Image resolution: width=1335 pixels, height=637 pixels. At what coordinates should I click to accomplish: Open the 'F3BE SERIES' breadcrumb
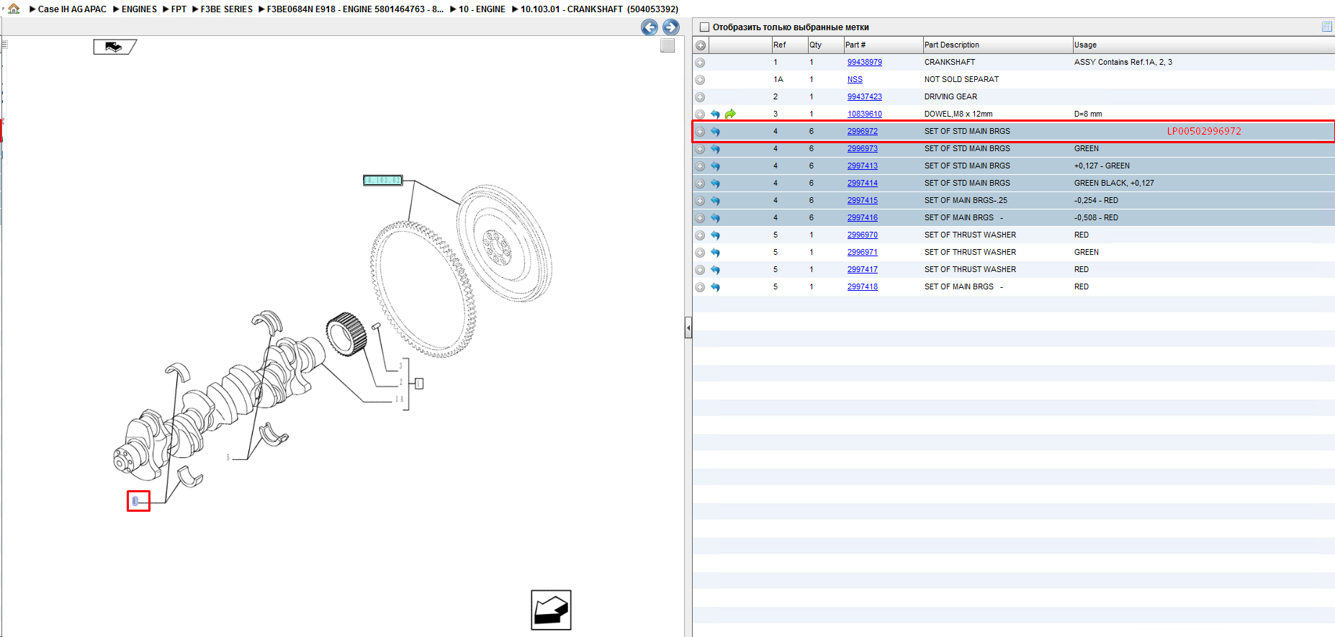(227, 9)
